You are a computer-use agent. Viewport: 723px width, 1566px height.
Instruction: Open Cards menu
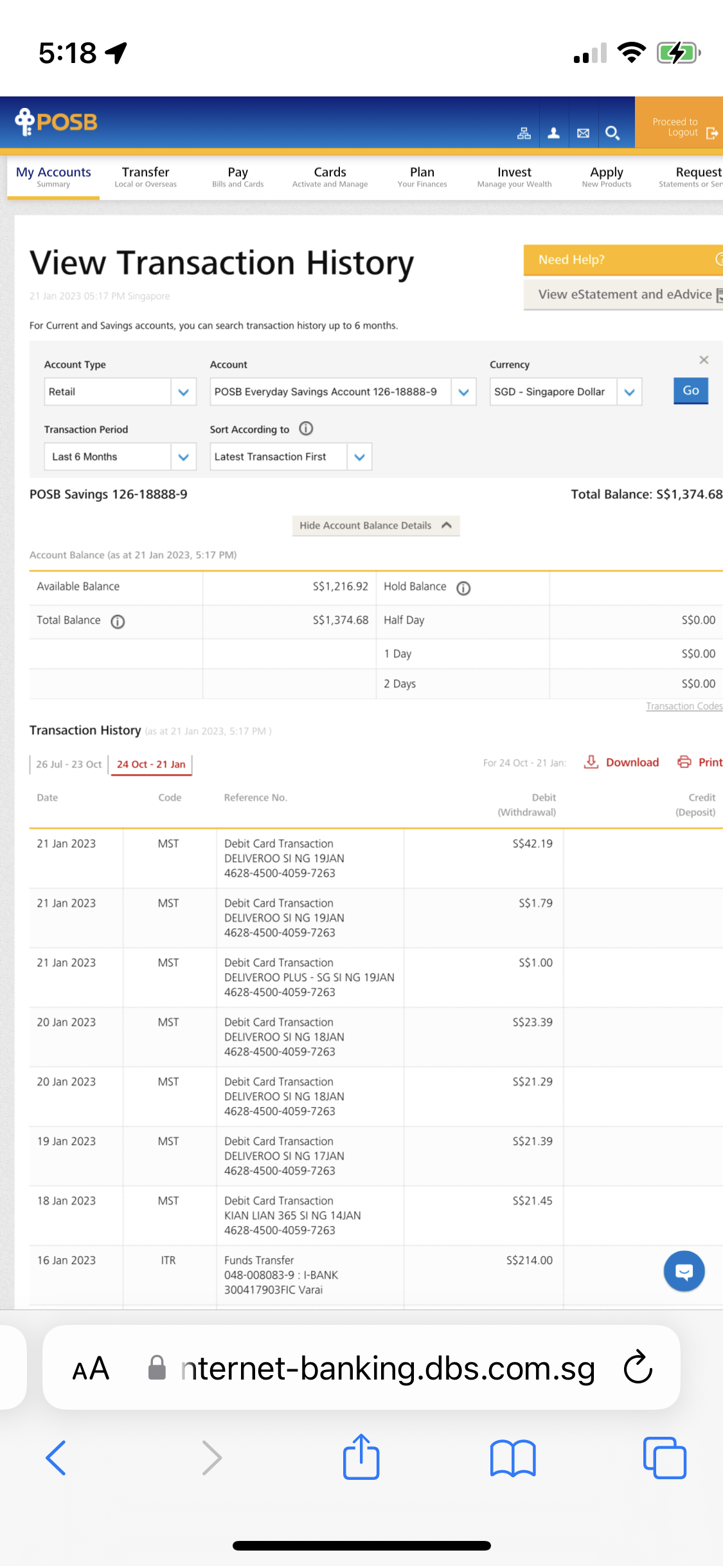330,177
